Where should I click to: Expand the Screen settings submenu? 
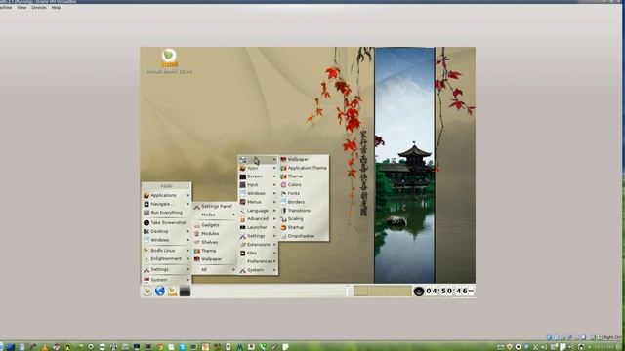[258, 176]
